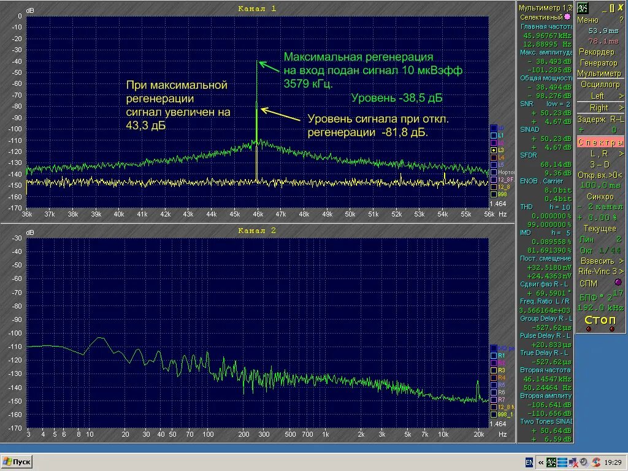Image resolution: width=628 pixels, height=471 pixels.
Task: Toggle the selected L3 trace checkbox
Action: (494, 150)
